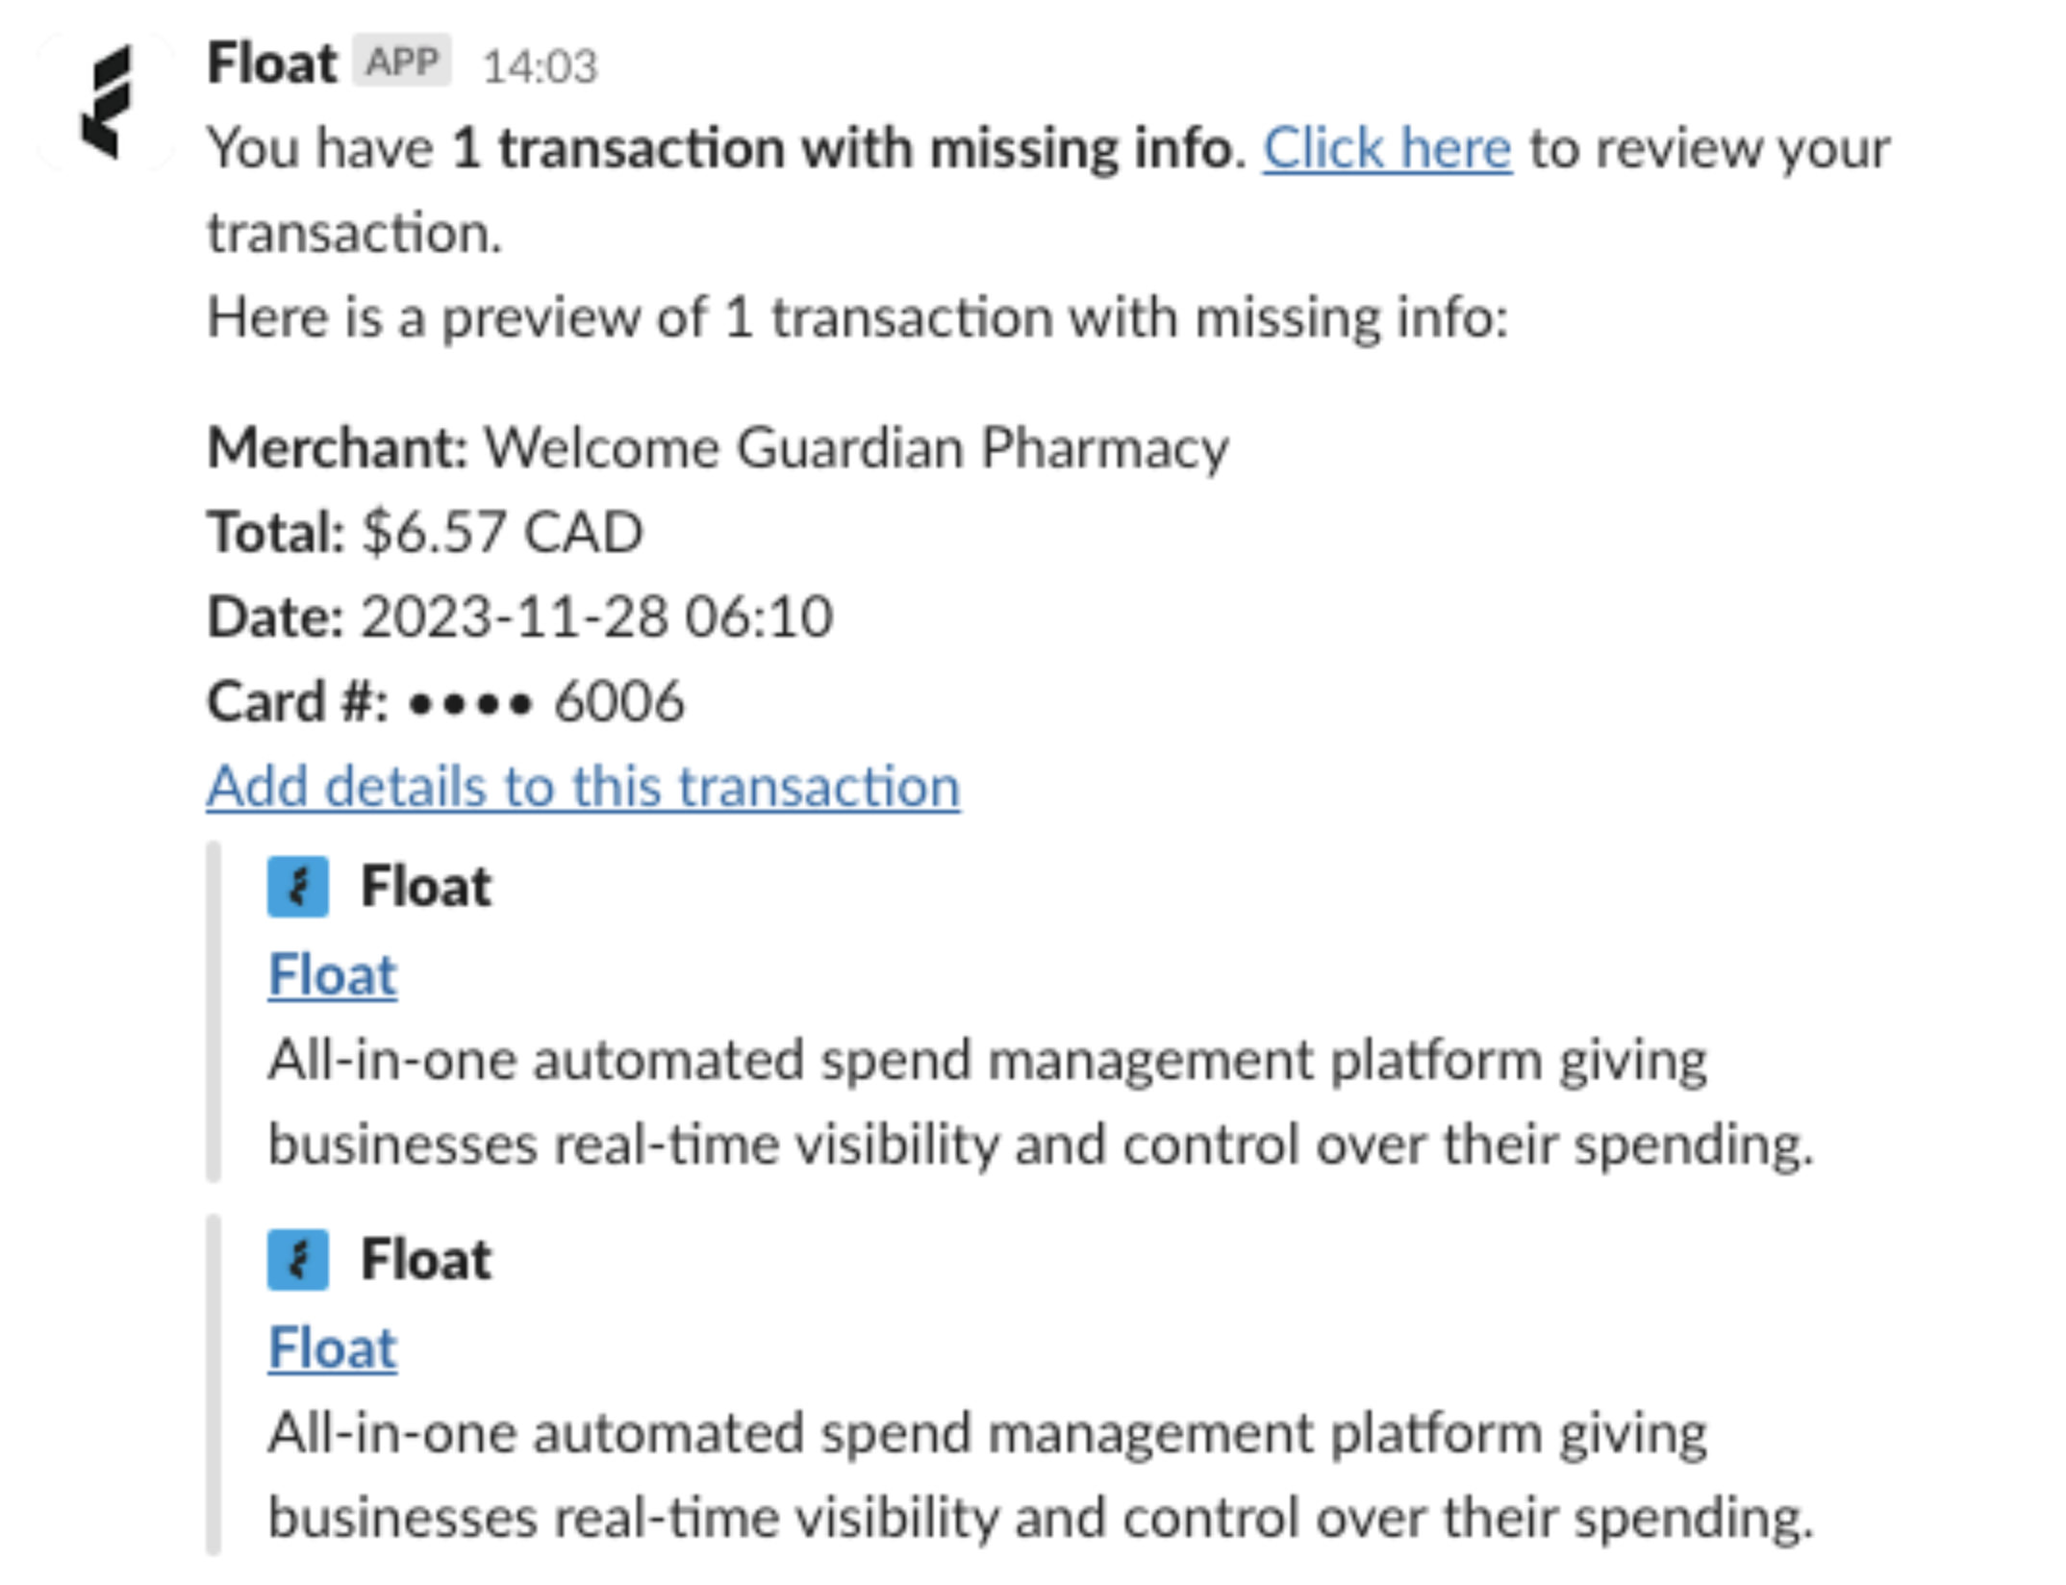Follow the "Click here" review link
Screen dimensions: 2066x1585
(1386, 149)
